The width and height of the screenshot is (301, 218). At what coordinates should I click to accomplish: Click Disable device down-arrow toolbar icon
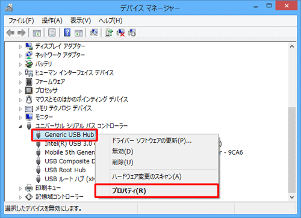(132, 33)
